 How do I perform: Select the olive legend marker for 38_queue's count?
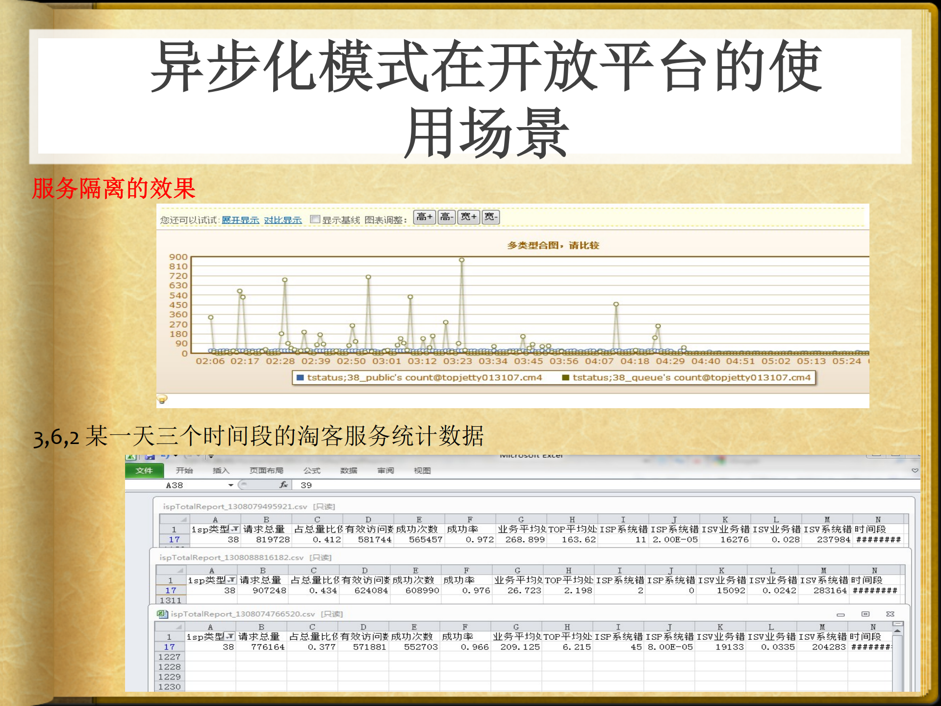point(566,378)
